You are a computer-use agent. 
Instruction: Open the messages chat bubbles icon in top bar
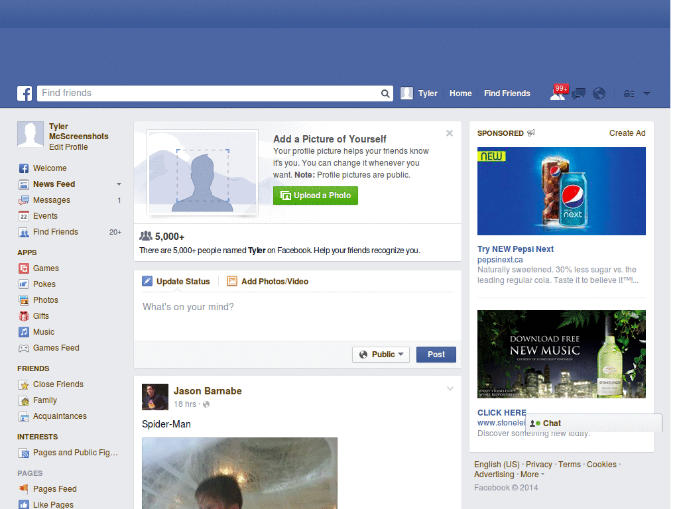[578, 93]
